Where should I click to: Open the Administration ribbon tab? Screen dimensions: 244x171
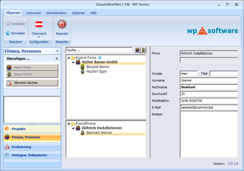click(x=56, y=13)
